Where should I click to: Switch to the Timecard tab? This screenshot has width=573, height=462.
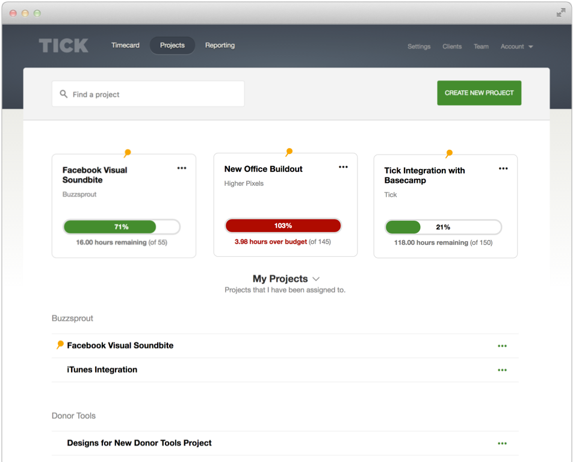coord(125,45)
